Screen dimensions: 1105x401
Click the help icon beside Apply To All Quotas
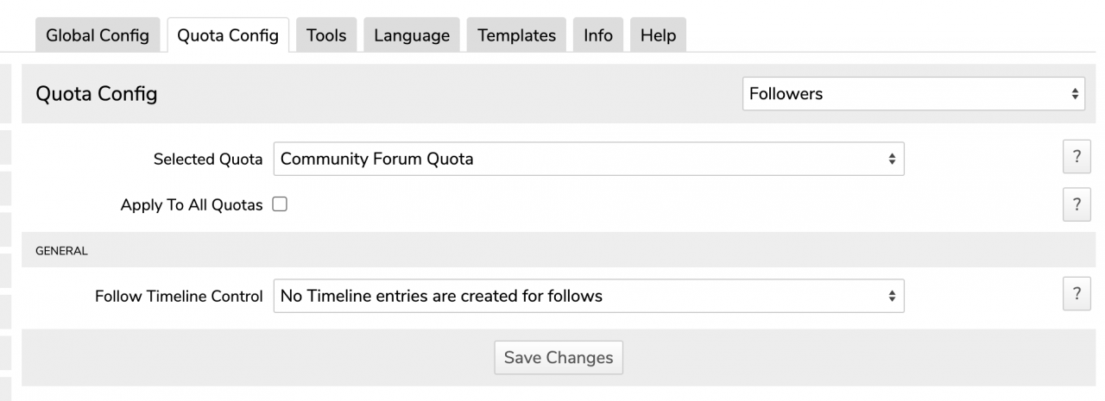tap(1076, 205)
